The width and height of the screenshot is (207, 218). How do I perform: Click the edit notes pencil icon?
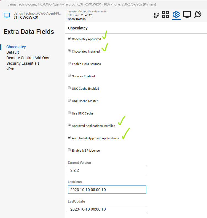157,15
